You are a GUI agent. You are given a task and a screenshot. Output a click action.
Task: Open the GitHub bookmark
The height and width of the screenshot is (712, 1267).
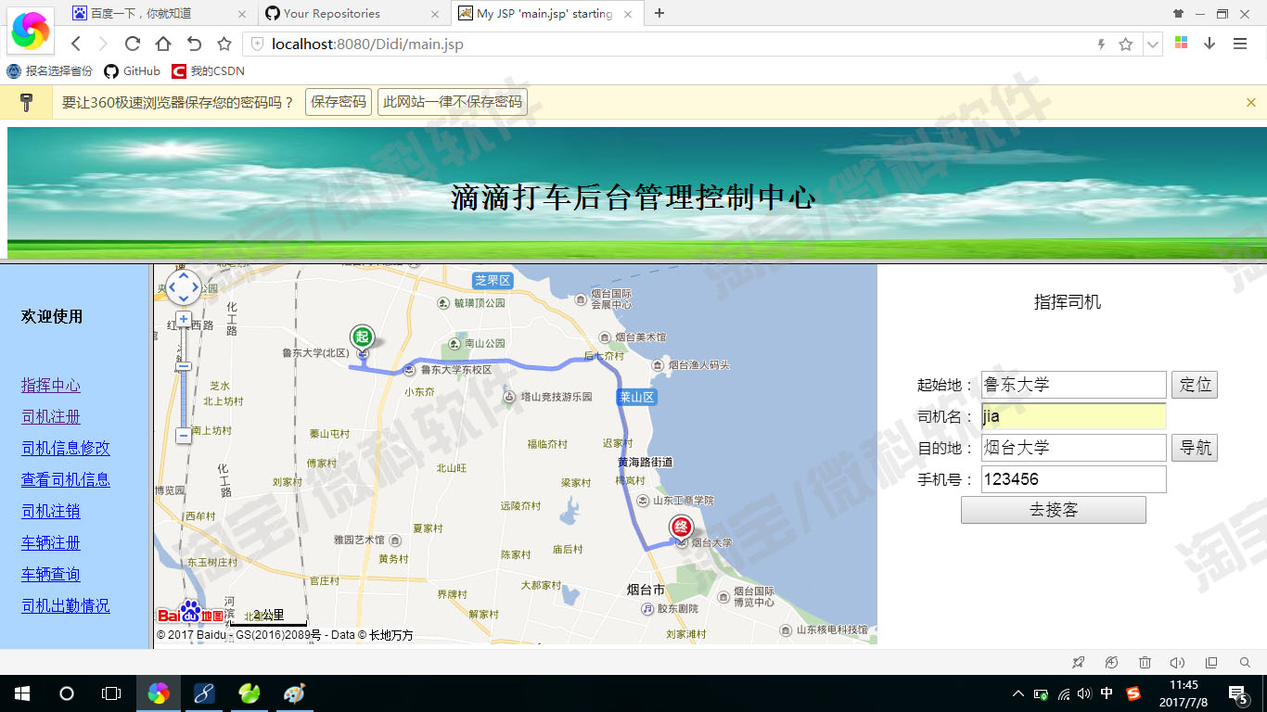tap(133, 71)
